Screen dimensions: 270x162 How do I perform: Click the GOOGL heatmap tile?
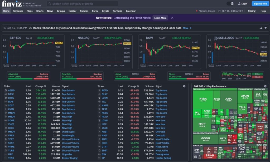click(x=206, y=139)
